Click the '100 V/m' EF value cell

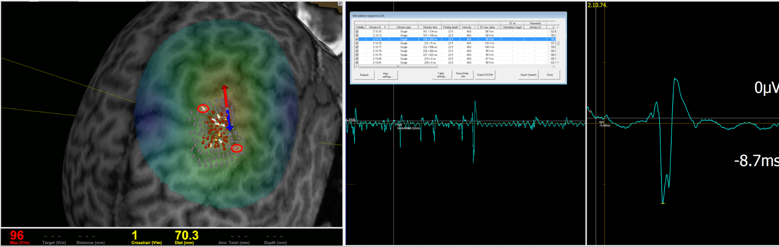[x=489, y=47]
